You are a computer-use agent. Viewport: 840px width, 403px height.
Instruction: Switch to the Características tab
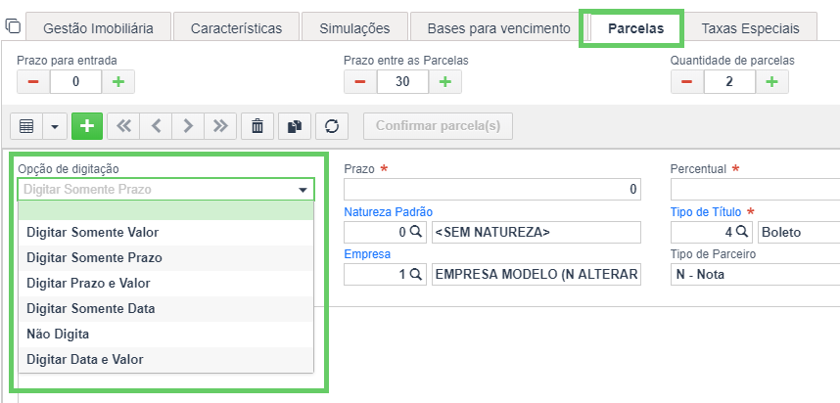click(236, 28)
